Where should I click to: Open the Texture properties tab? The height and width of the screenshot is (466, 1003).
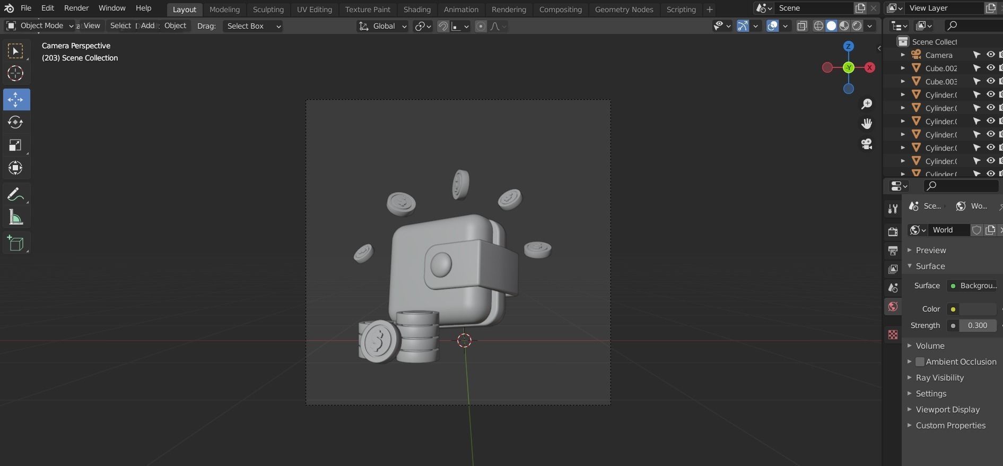893,334
